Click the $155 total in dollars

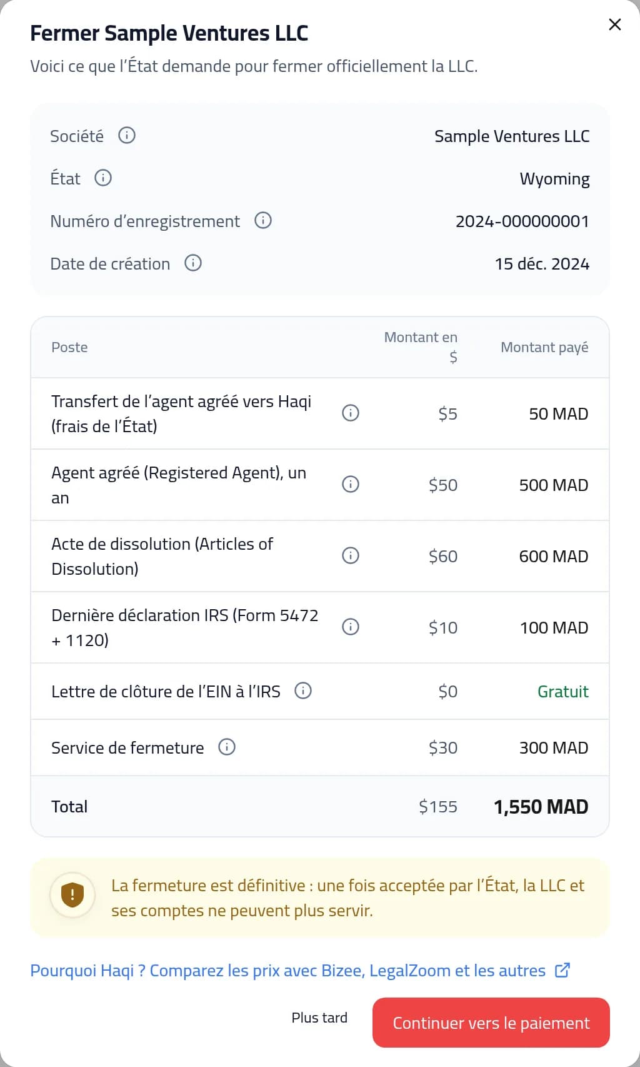point(438,806)
